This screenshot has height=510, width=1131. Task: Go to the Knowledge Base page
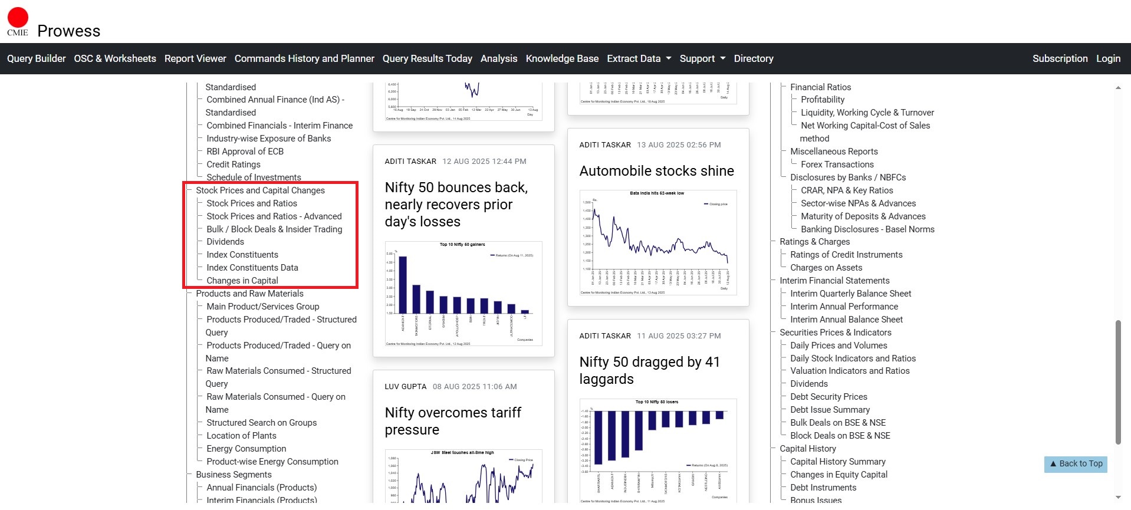561,58
